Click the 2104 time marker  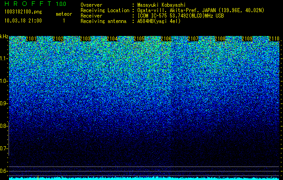112,39
